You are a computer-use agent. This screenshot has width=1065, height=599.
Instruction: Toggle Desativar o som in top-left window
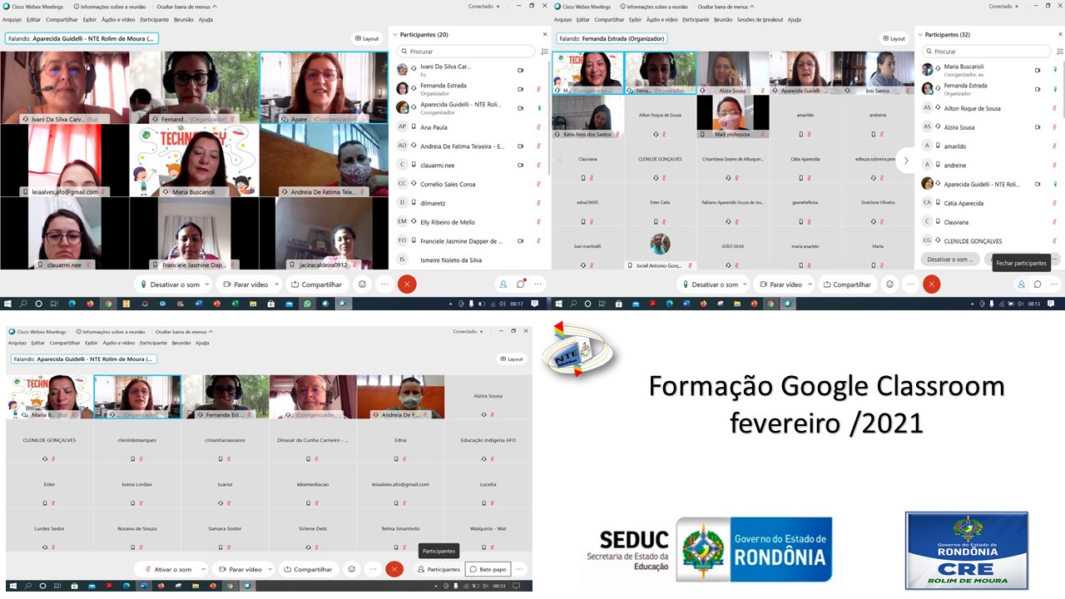[x=169, y=285]
